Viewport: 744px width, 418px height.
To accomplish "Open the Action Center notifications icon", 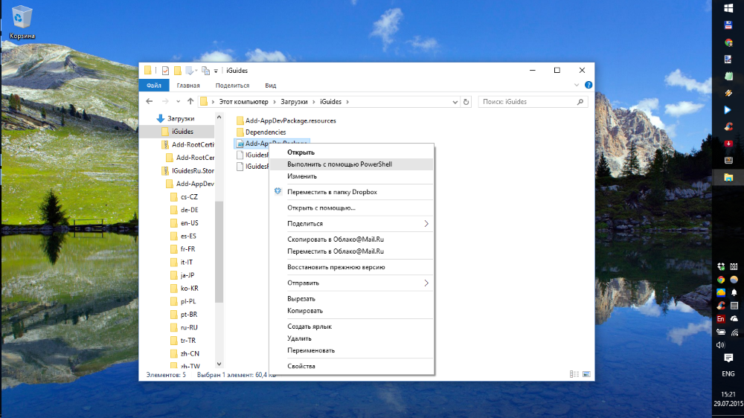I will point(728,358).
